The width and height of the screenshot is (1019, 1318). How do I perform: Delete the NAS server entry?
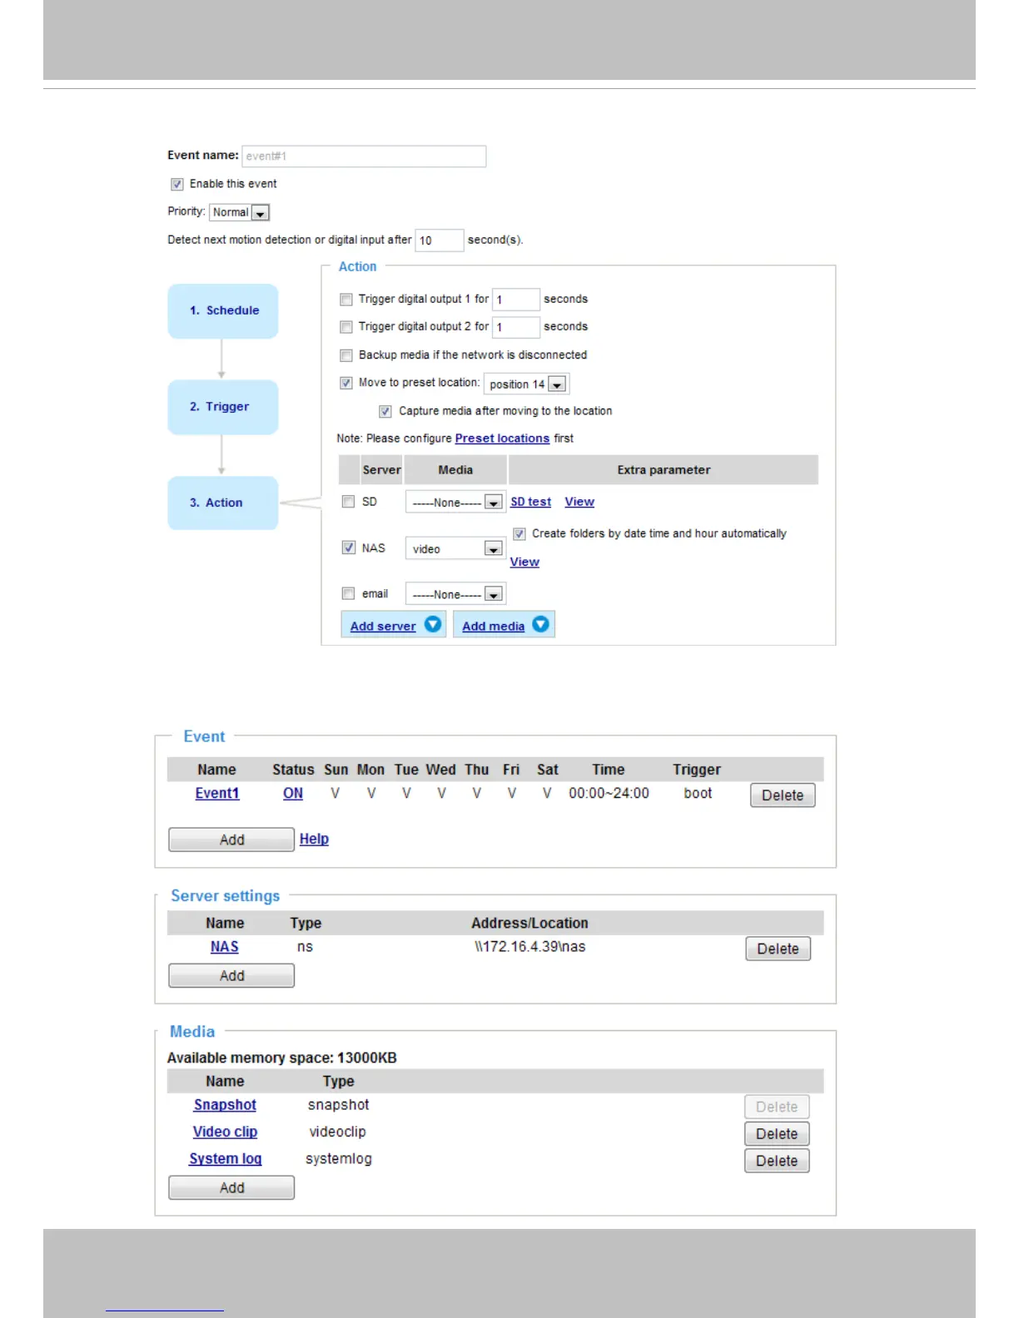click(x=778, y=949)
